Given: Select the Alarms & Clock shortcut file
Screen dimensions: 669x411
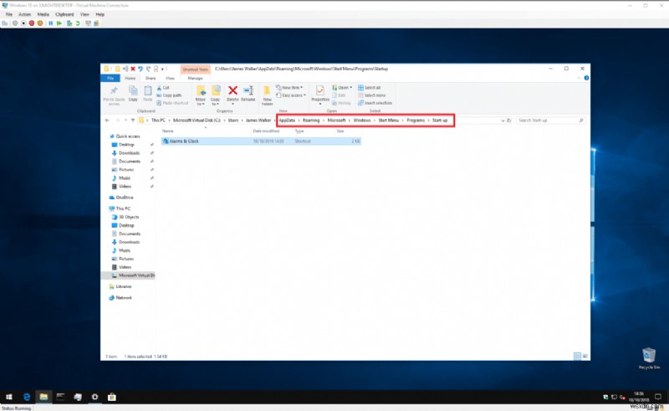Looking at the screenshot, I should [x=261, y=141].
